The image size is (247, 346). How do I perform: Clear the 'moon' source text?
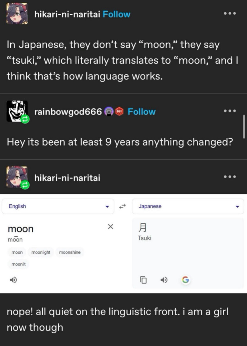click(110, 227)
